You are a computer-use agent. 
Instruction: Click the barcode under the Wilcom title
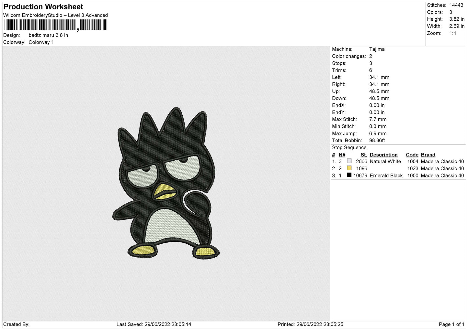[x=56, y=25]
